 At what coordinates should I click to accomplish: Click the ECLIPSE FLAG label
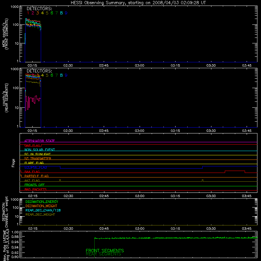(x=36, y=167)
